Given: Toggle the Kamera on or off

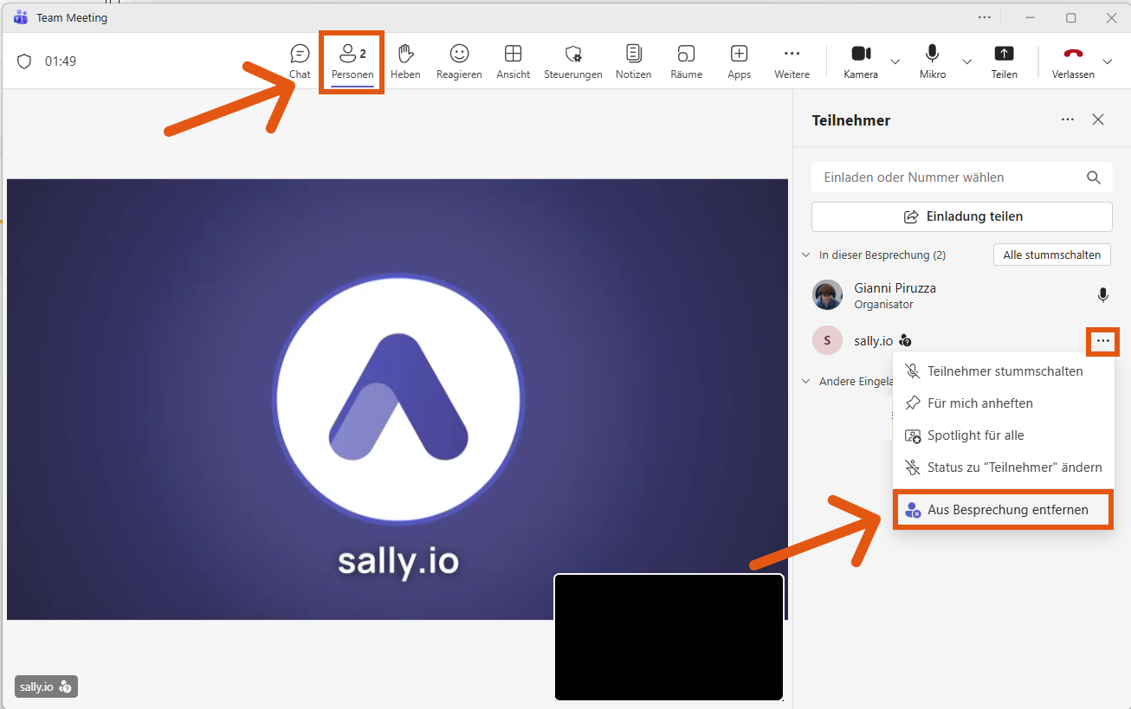Looking at the screenshot, I should coord(861,61).
